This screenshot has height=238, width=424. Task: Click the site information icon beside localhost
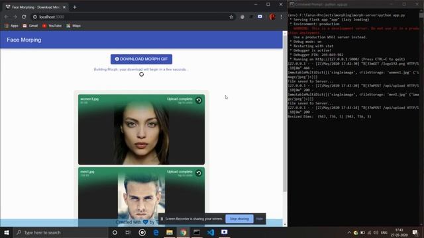click(35, 17)
